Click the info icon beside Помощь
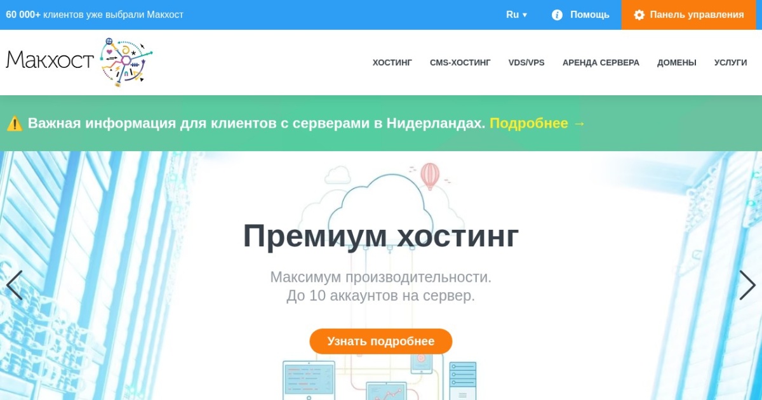 557,15
